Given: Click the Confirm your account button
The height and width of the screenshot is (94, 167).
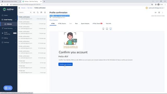Looking at the screenshot, I should [65, 64].
